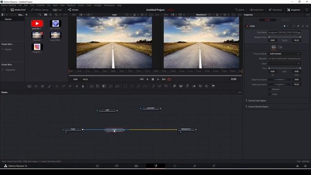Select the youtube thumbnail in Media Pool
Image resolution: width=311 pixels, height=175 pixels.
pyautogui.click(x=37, y=24)
